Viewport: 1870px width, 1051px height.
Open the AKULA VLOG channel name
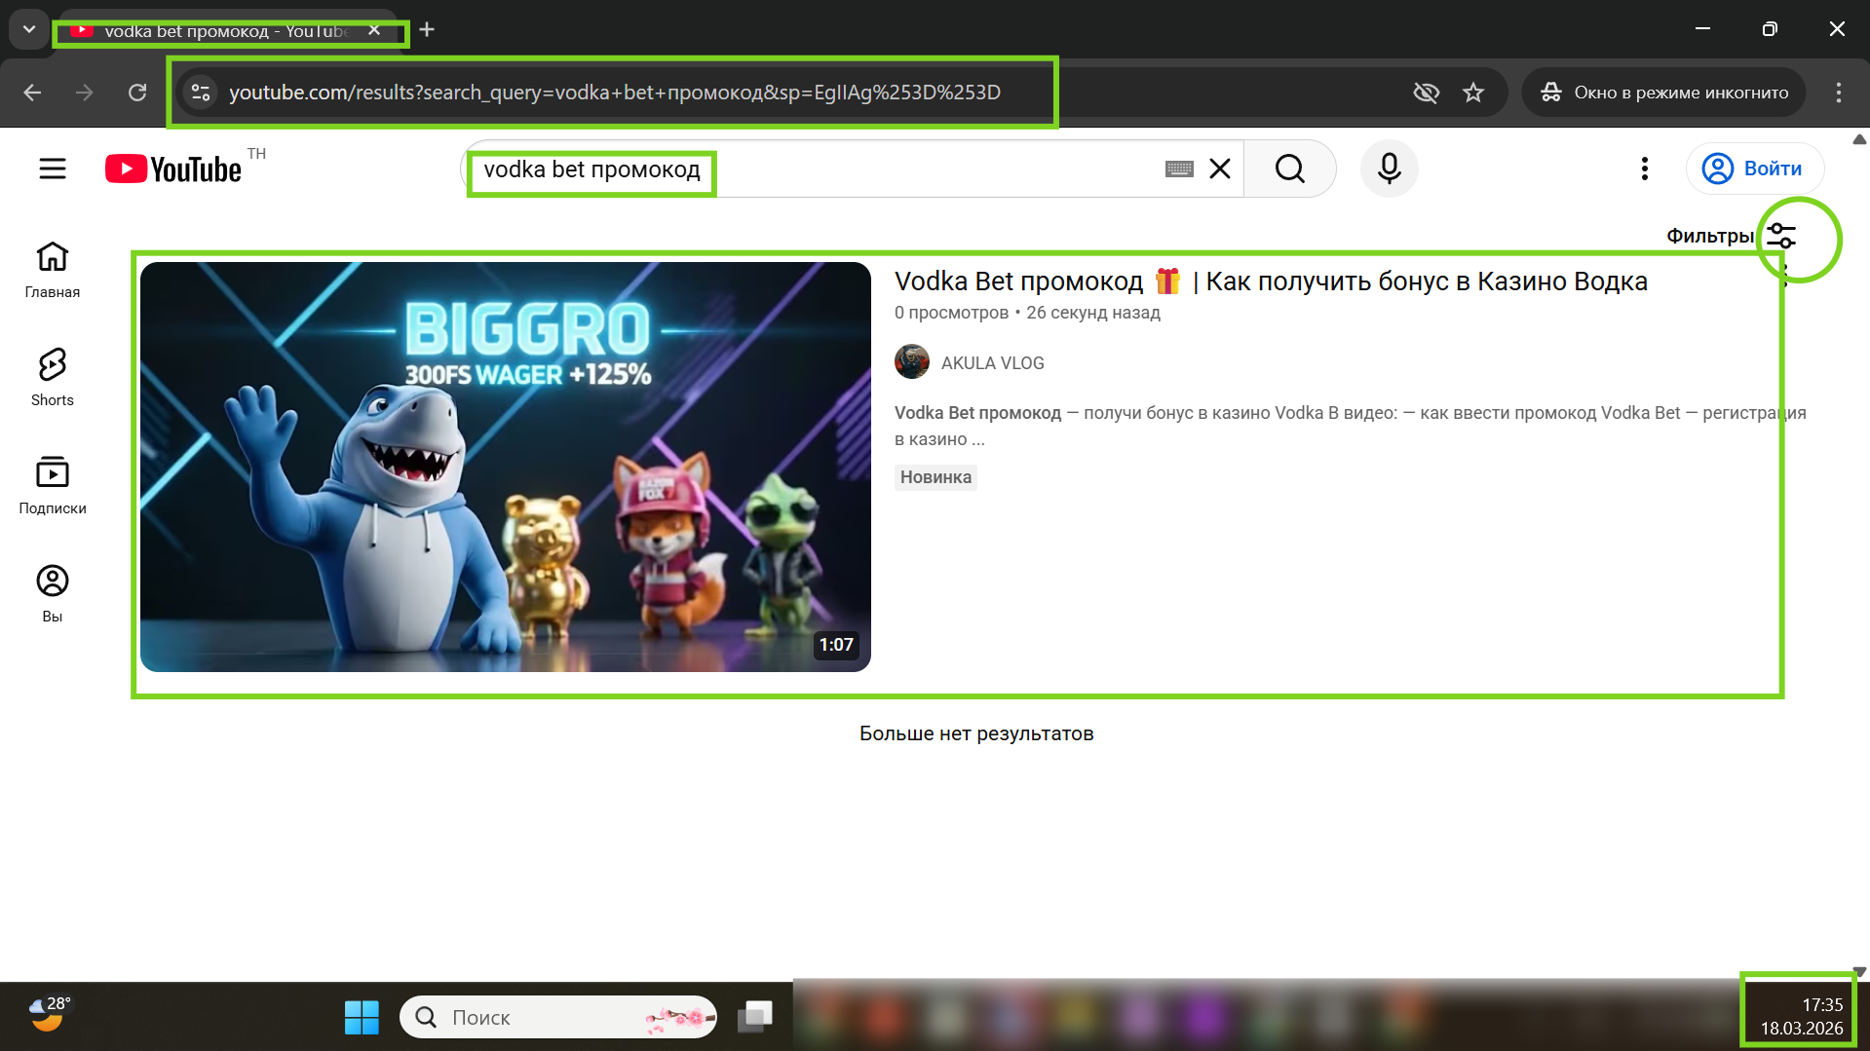tap(992, 363)
